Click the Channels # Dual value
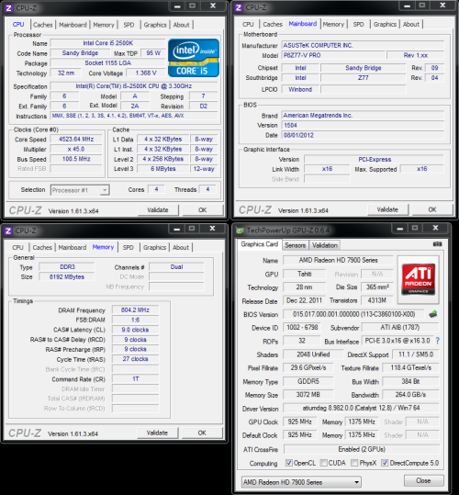The width and height of the screenshot is (459, 495). (176, 267)
